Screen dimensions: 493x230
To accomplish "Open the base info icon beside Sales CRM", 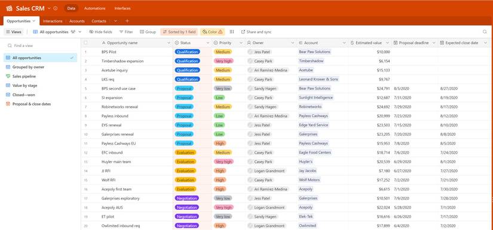I will coord(56,8).
